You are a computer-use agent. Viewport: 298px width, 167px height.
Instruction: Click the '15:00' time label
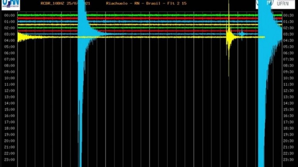coord(9,109)
